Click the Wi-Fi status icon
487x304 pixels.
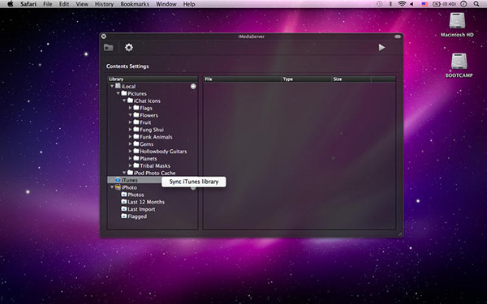click(402, 4)
